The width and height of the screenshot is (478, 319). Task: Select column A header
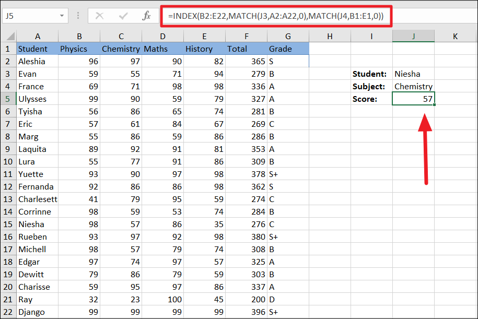37,37
